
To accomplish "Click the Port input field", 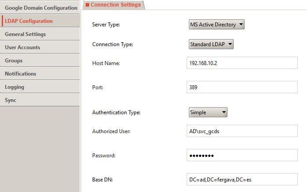I will click(242, 87).
